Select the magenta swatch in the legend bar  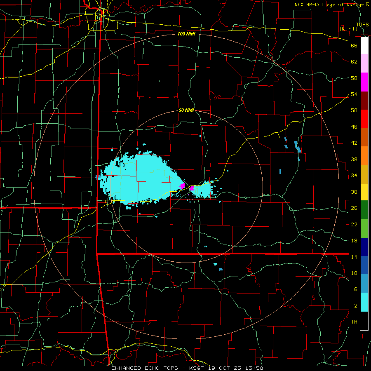(364, 82)
